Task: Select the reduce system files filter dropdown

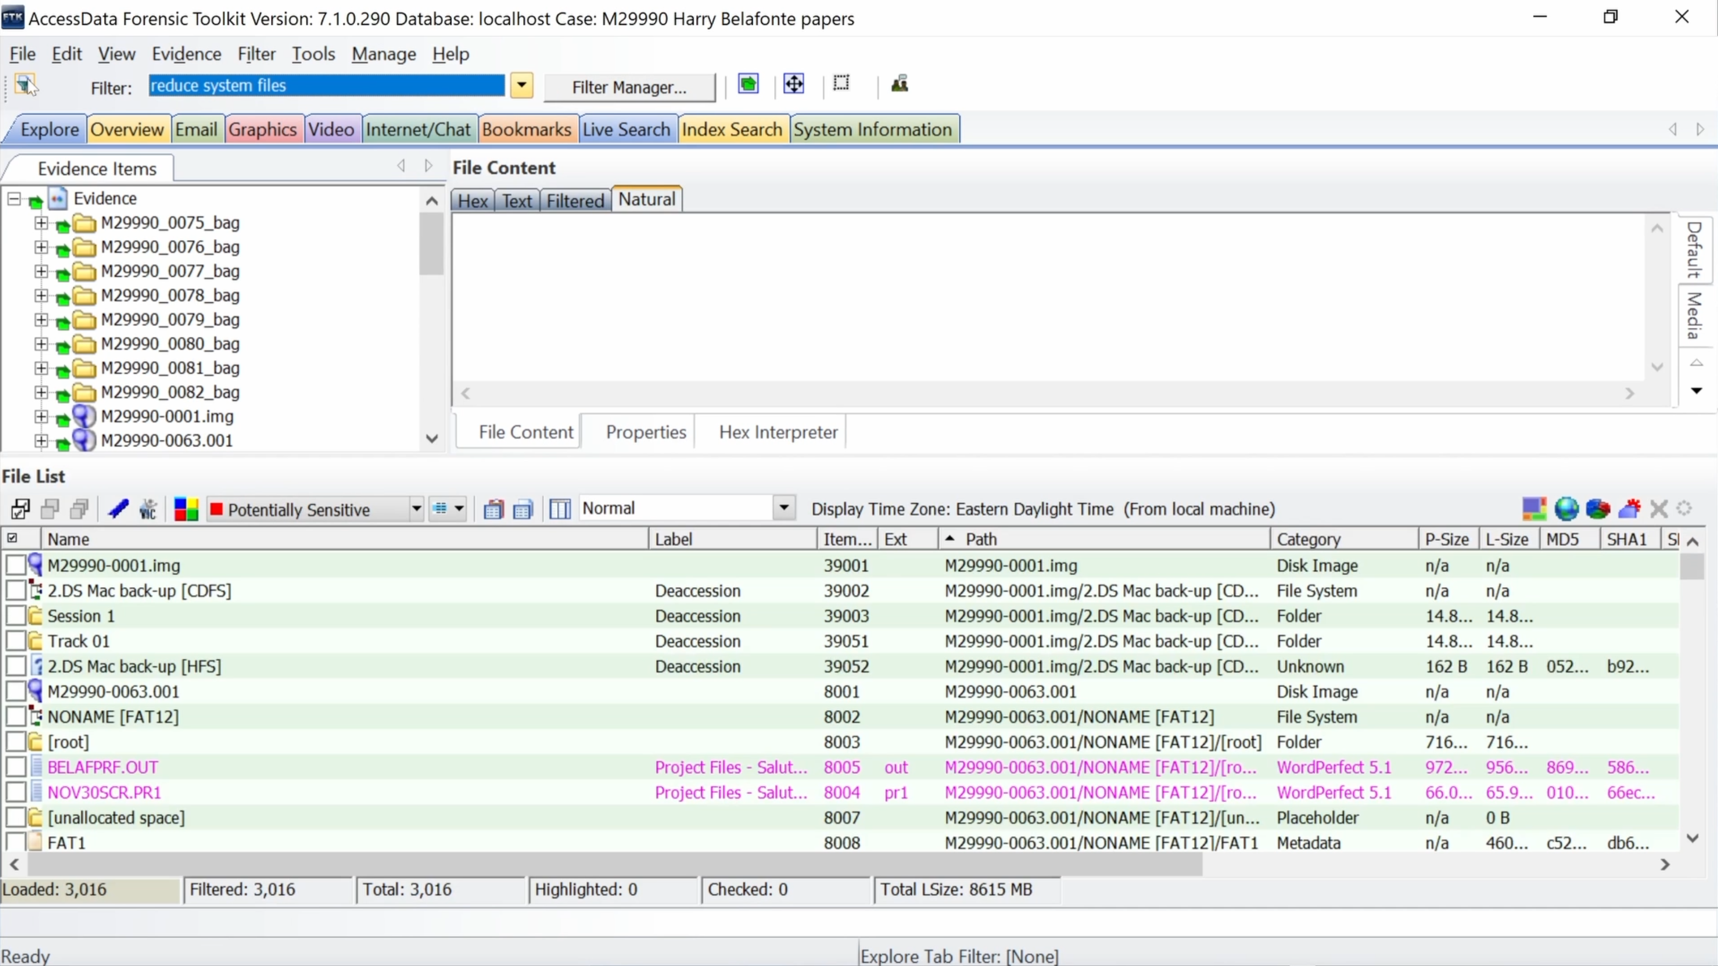Action: point(520,85)
